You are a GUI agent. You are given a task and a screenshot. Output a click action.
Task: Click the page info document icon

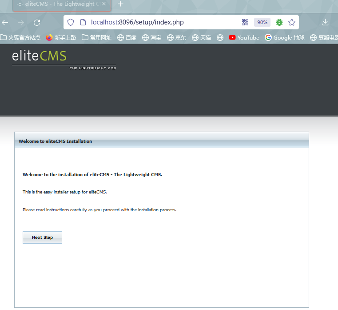tap(83, 22)
